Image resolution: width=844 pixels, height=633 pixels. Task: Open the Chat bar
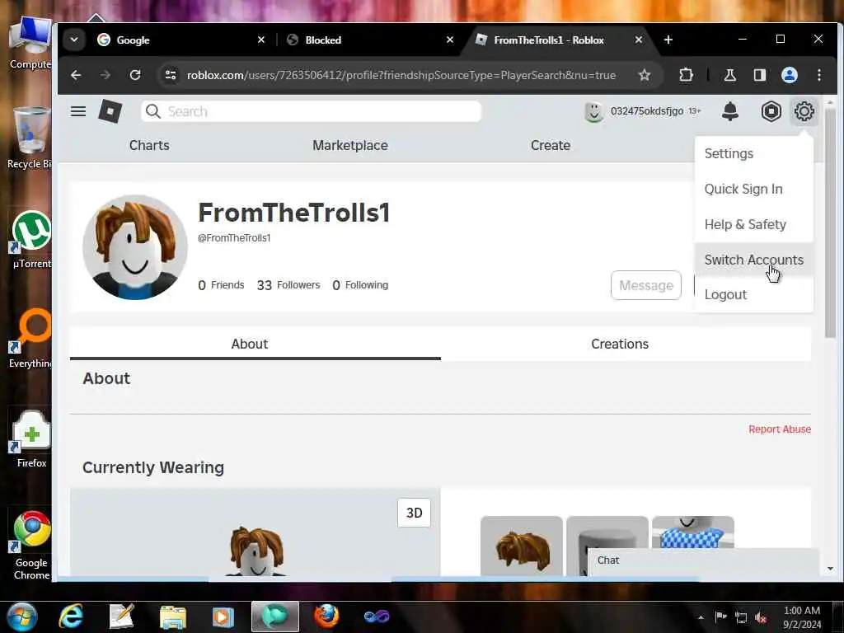click(x=702, y=560)
